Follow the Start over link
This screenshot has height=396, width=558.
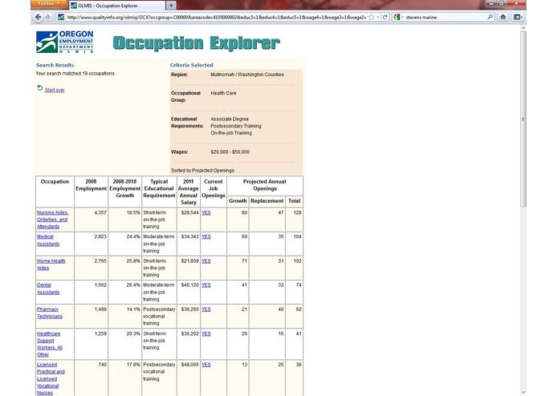pos(55,91)
